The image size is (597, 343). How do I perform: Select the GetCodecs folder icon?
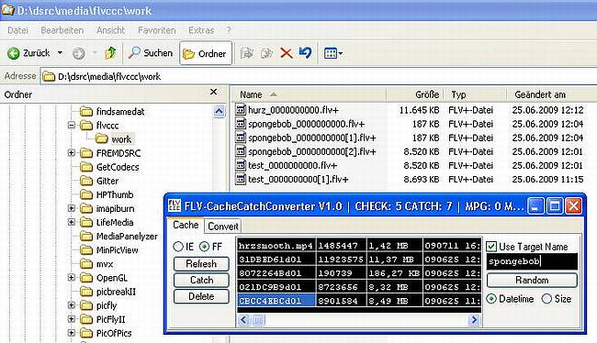point(86,167)
